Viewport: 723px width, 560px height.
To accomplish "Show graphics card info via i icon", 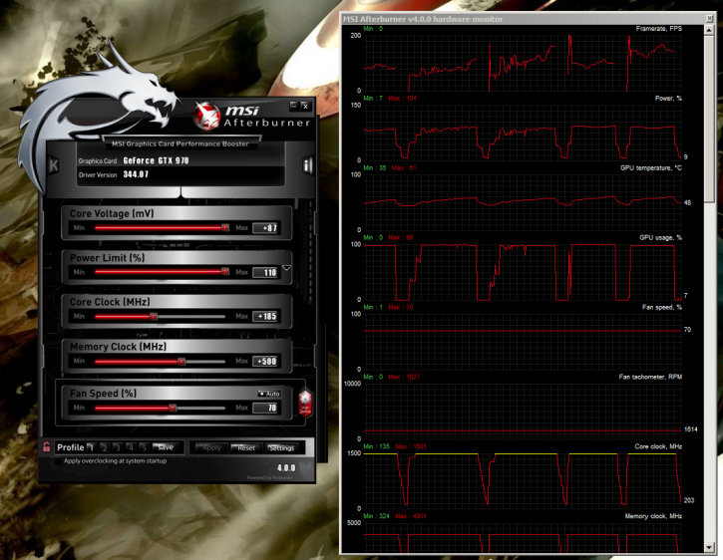I will tap(307, 165).
